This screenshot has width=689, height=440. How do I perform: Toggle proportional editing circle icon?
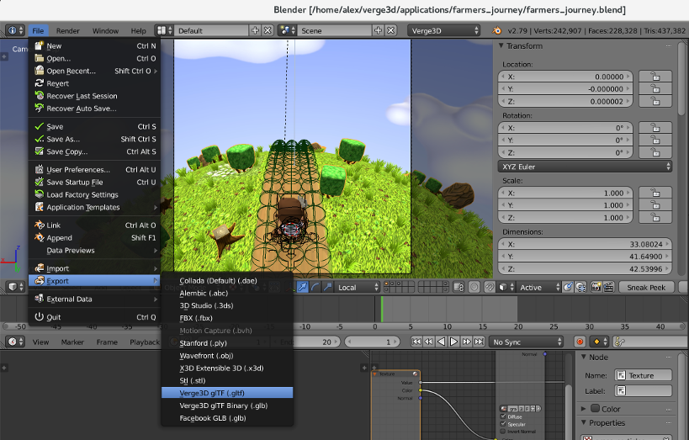click(x=474, y=287)
